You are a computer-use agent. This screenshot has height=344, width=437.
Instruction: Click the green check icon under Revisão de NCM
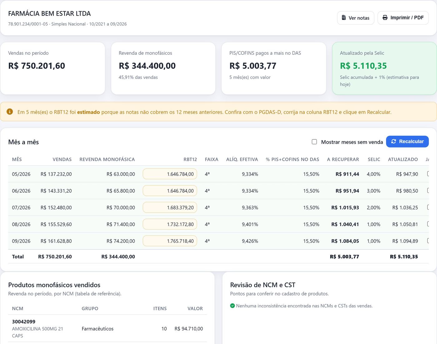coord(232,306)
